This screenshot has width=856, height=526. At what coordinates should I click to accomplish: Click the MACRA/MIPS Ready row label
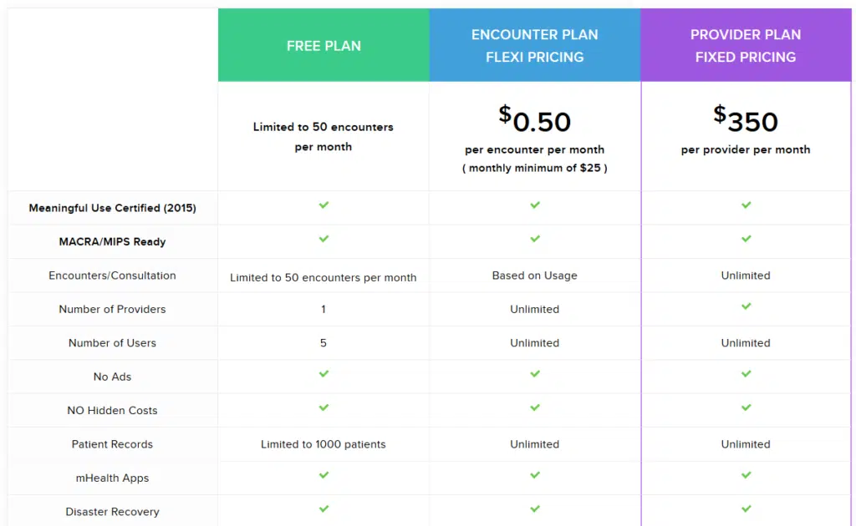click(112, 242)
